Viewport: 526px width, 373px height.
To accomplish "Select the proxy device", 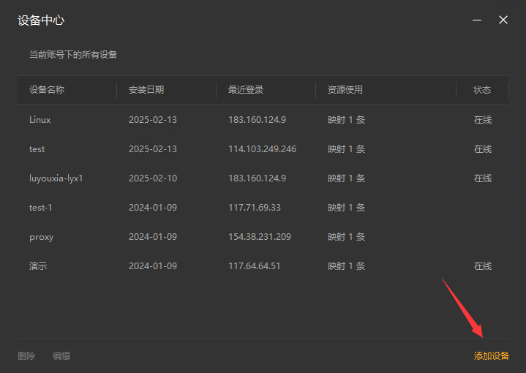I will pos(263,237).
